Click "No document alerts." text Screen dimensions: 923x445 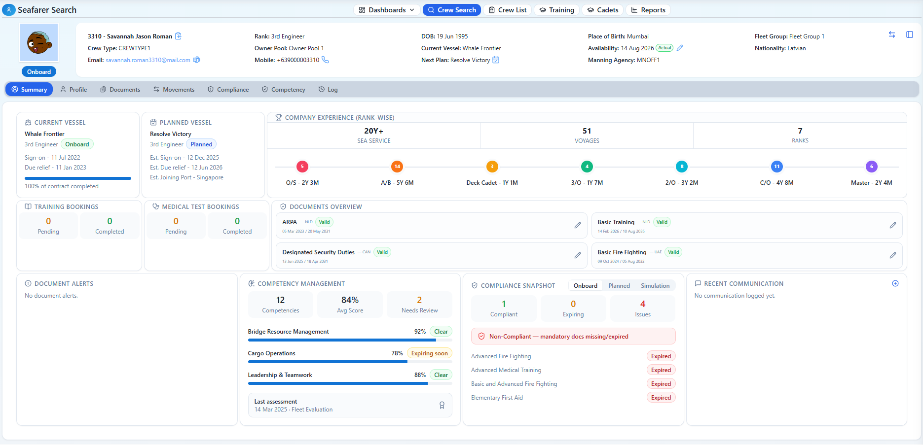(x=51, y=296)
